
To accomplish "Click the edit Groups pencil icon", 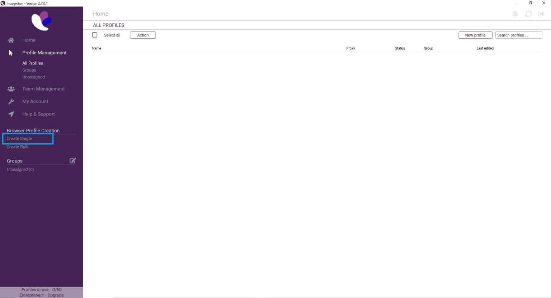I will tap(72, 160).
